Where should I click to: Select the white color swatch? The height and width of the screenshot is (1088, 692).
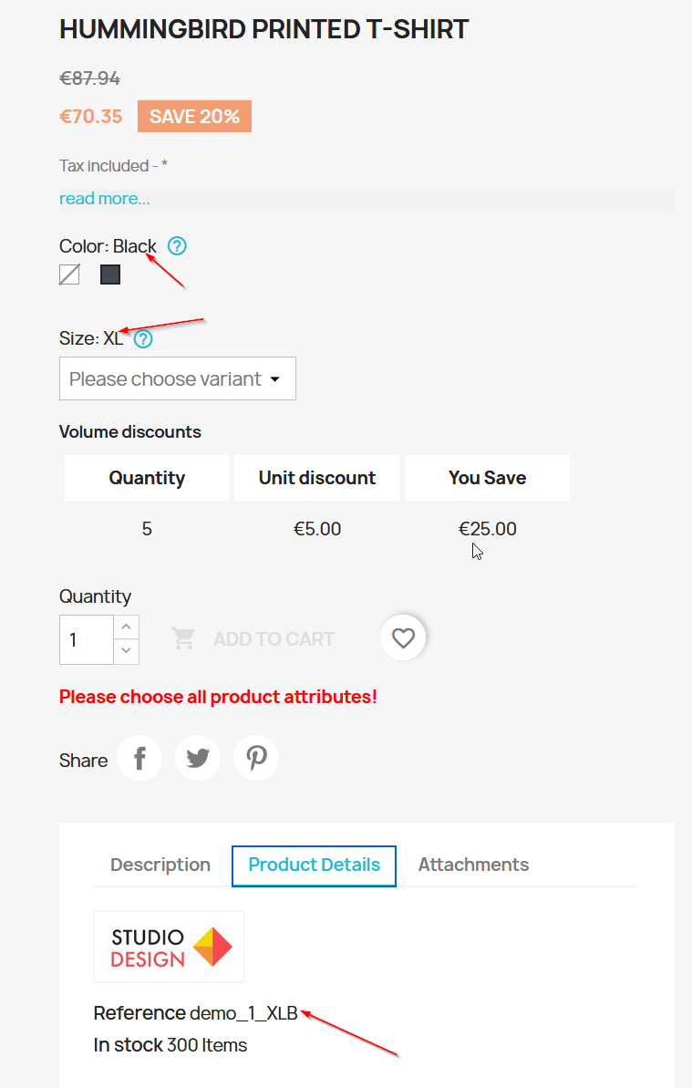[69, 275]
